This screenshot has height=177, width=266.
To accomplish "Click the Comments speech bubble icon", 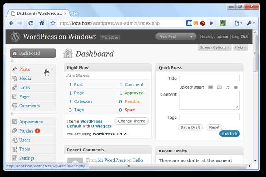I will pyautogui.click(x=15, y=106).
